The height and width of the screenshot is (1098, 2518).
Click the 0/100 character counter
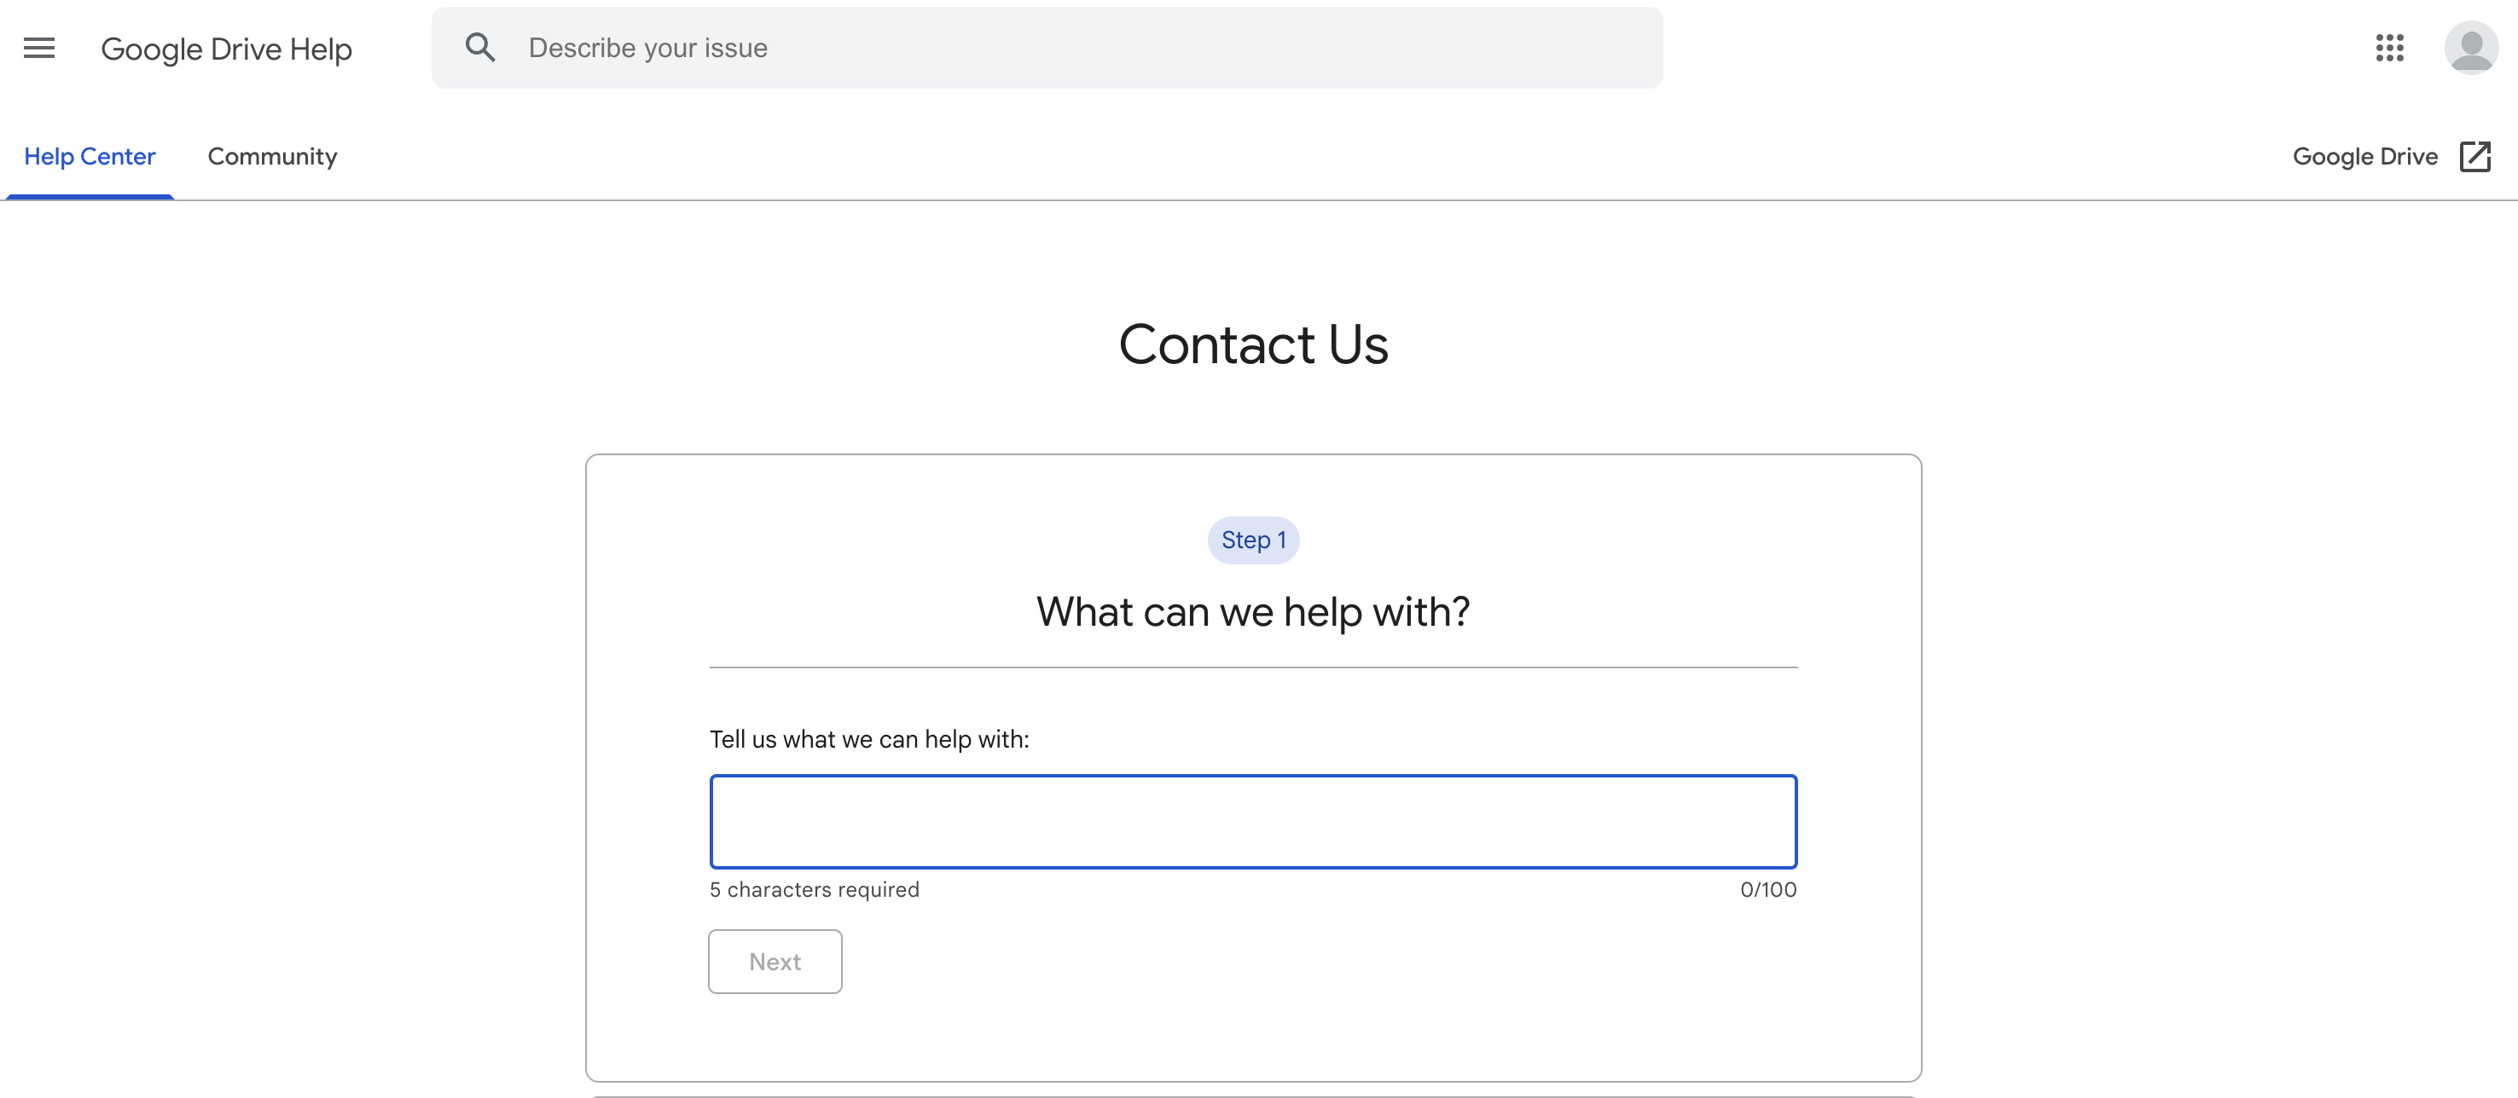click(1767, 890)
